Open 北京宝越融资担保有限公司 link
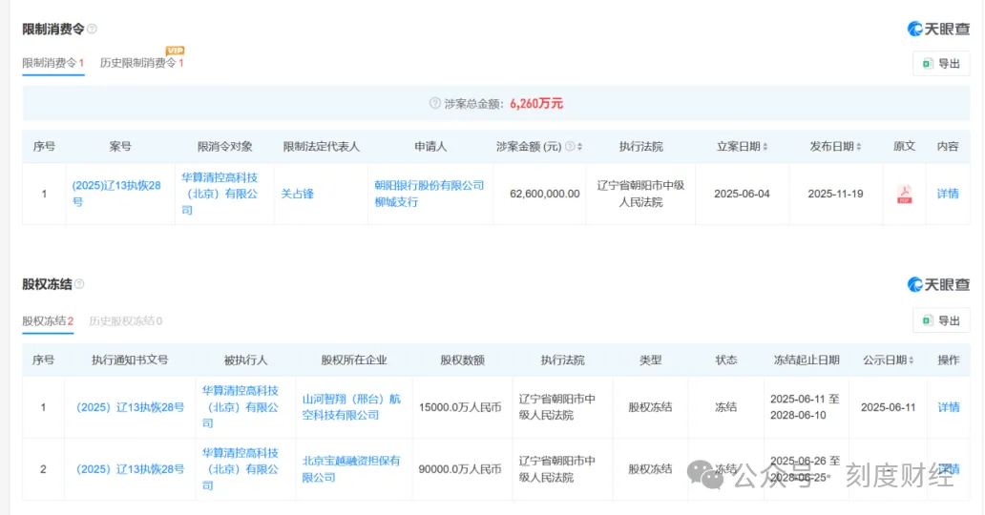 [351, 469]
